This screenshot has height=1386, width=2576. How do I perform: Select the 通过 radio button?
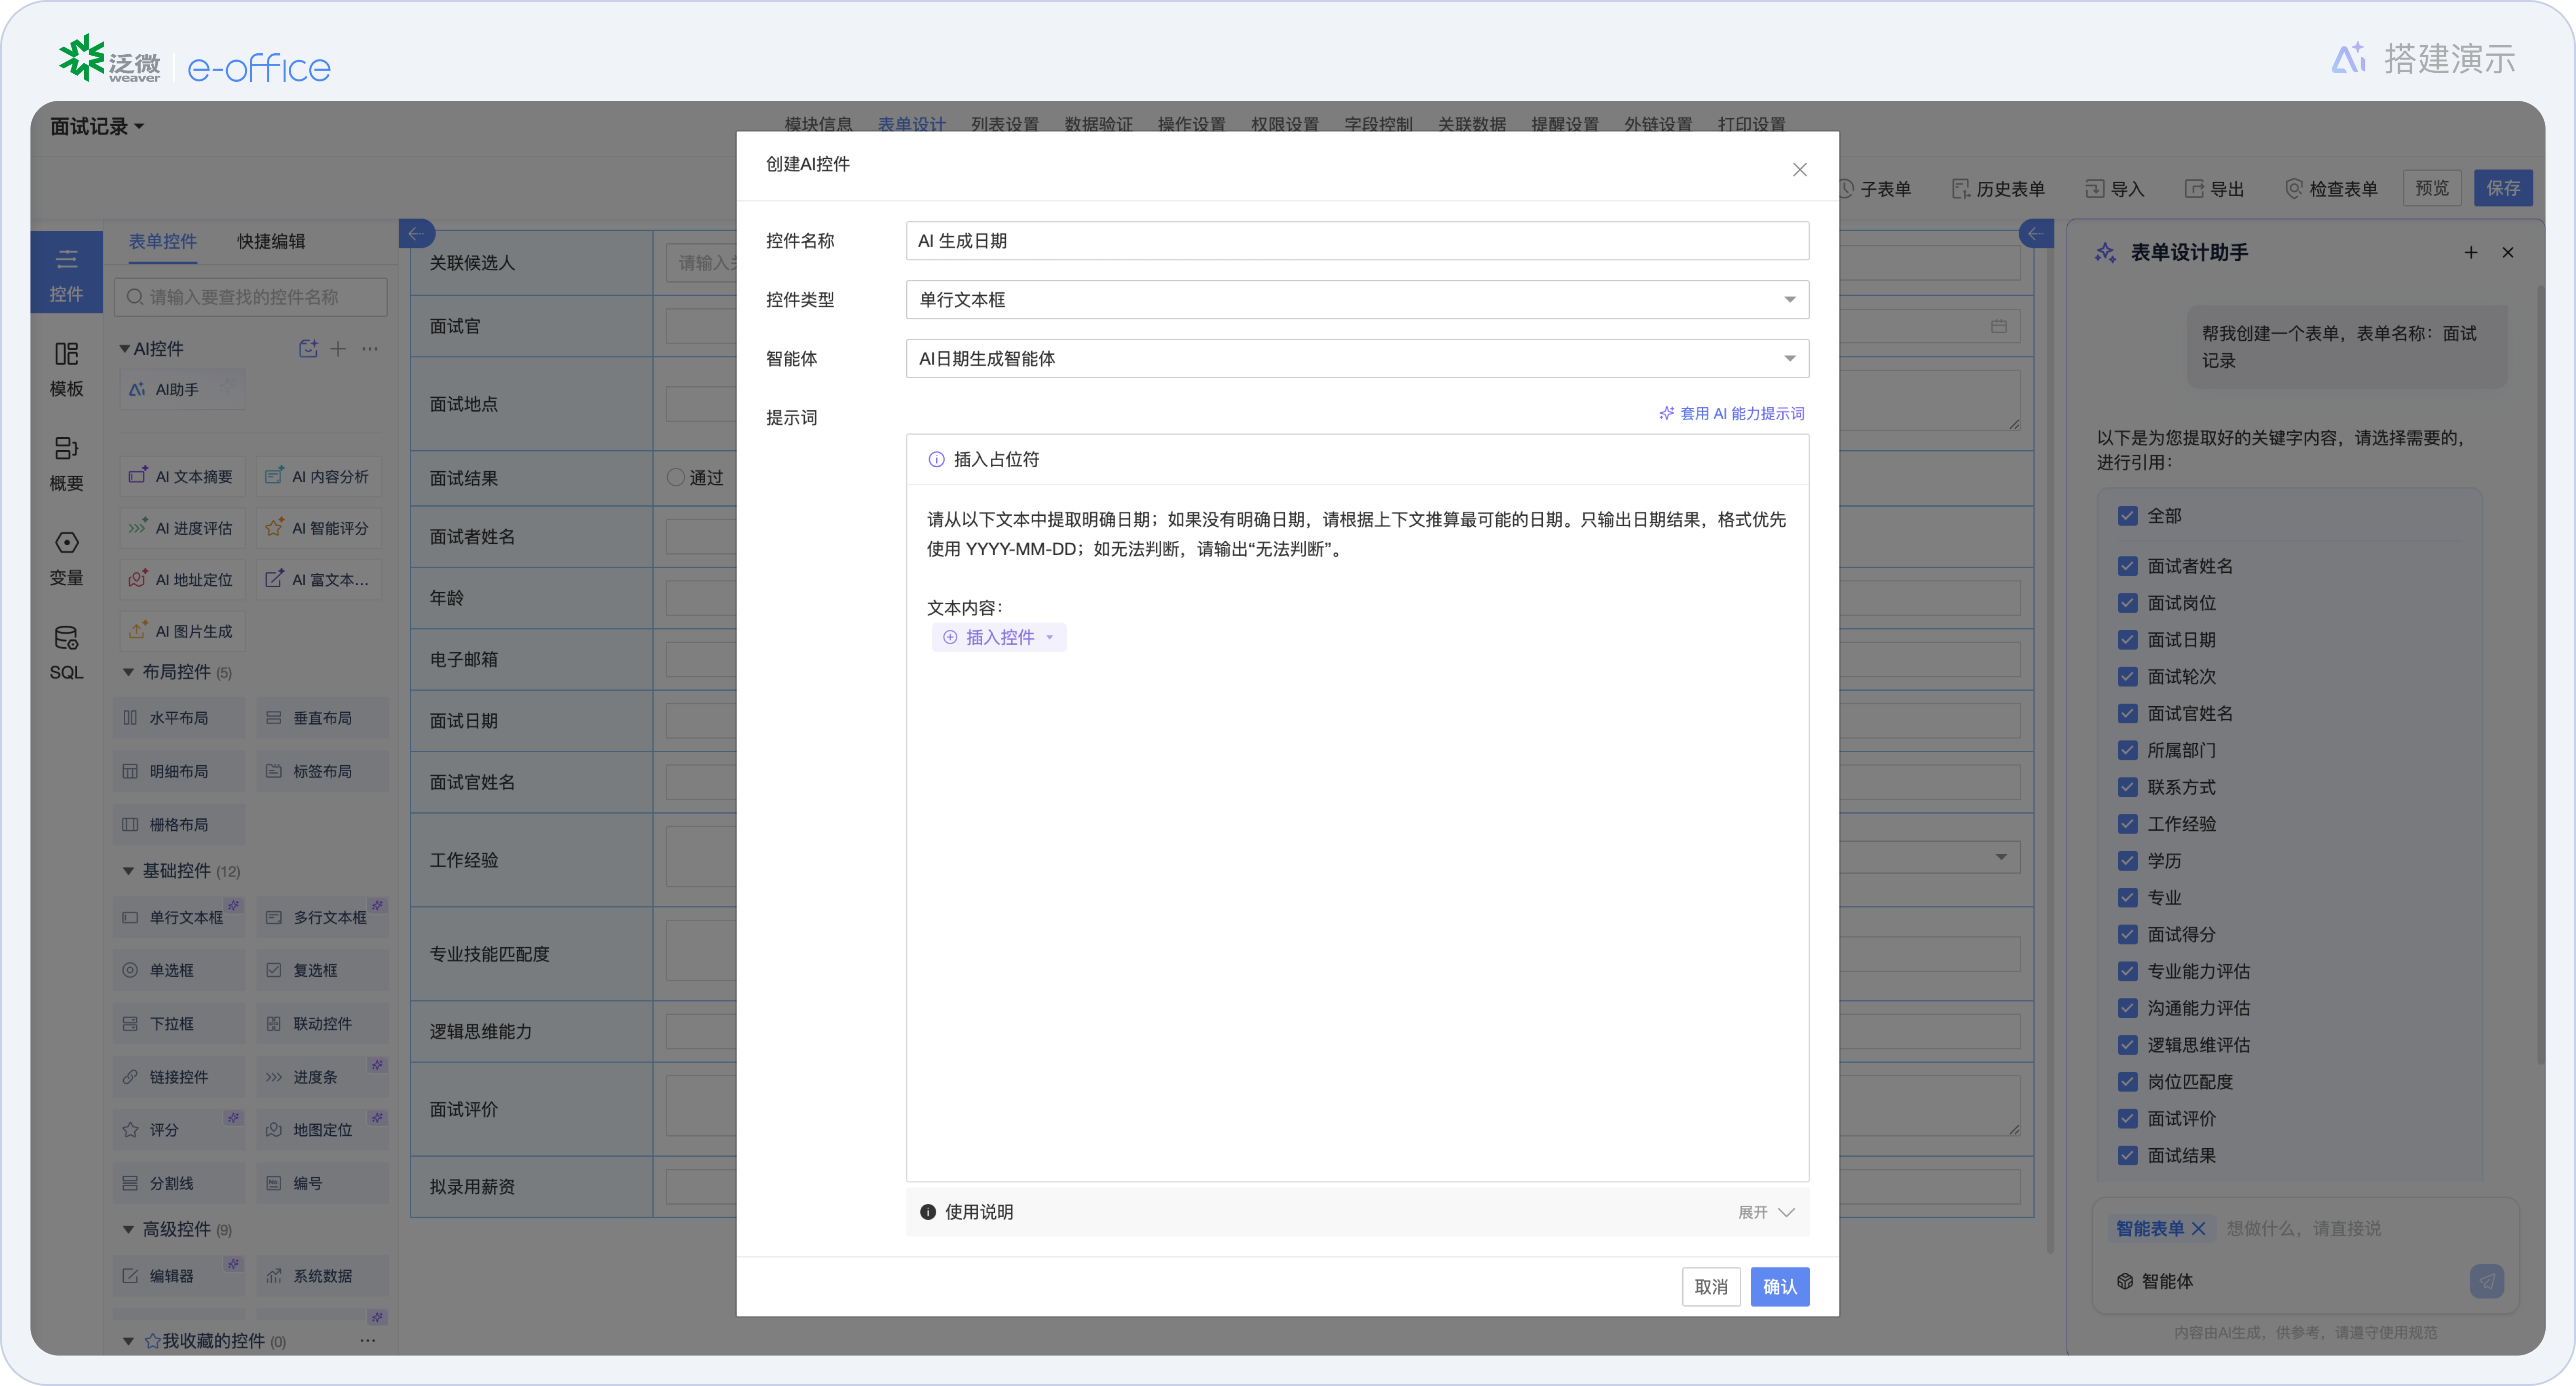click(676, 477)
